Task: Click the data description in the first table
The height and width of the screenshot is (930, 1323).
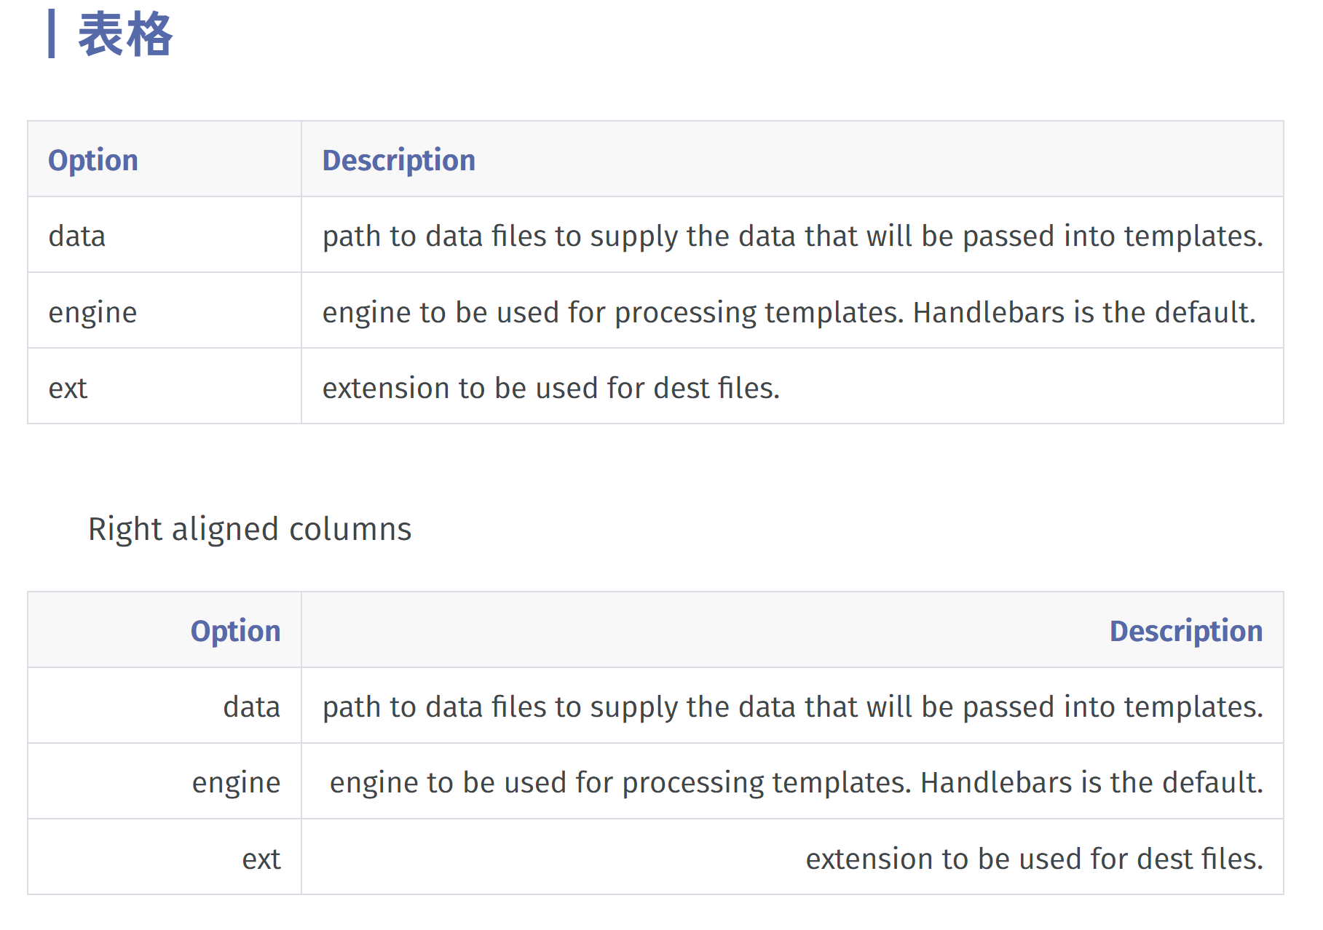Action: (x=792, y=237)
